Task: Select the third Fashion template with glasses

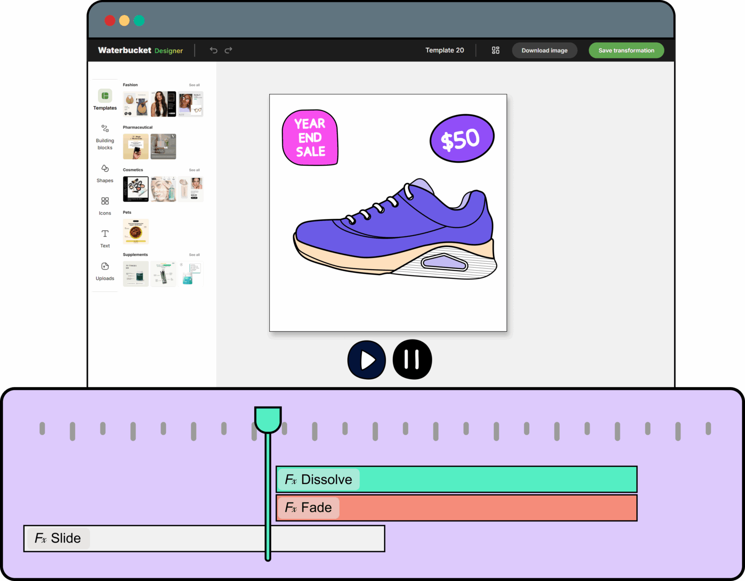Action: tap(191, 104)
